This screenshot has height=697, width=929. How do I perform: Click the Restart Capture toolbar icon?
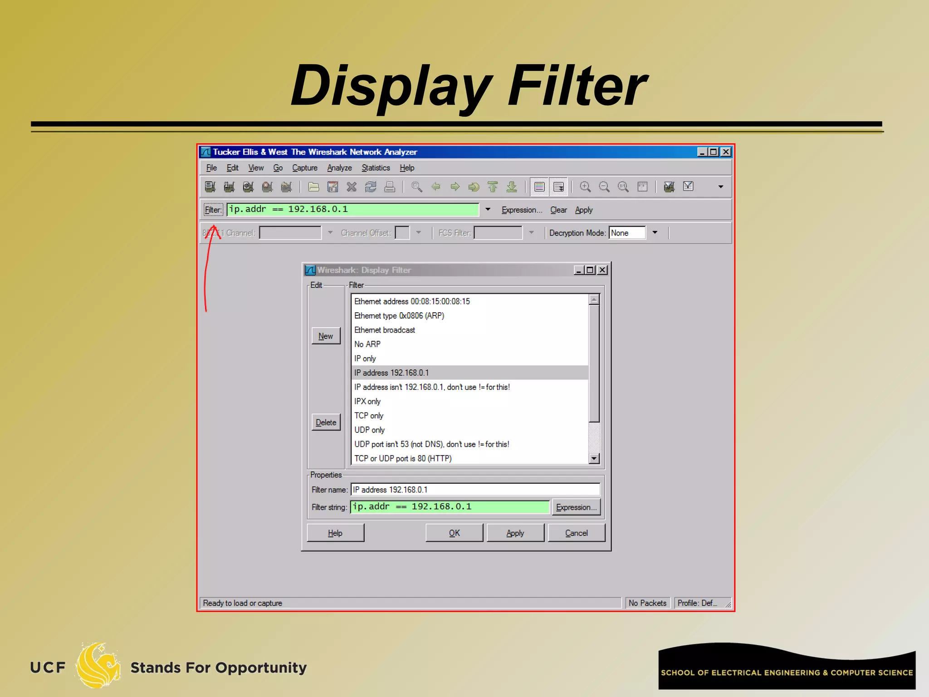tap(286, 187)
